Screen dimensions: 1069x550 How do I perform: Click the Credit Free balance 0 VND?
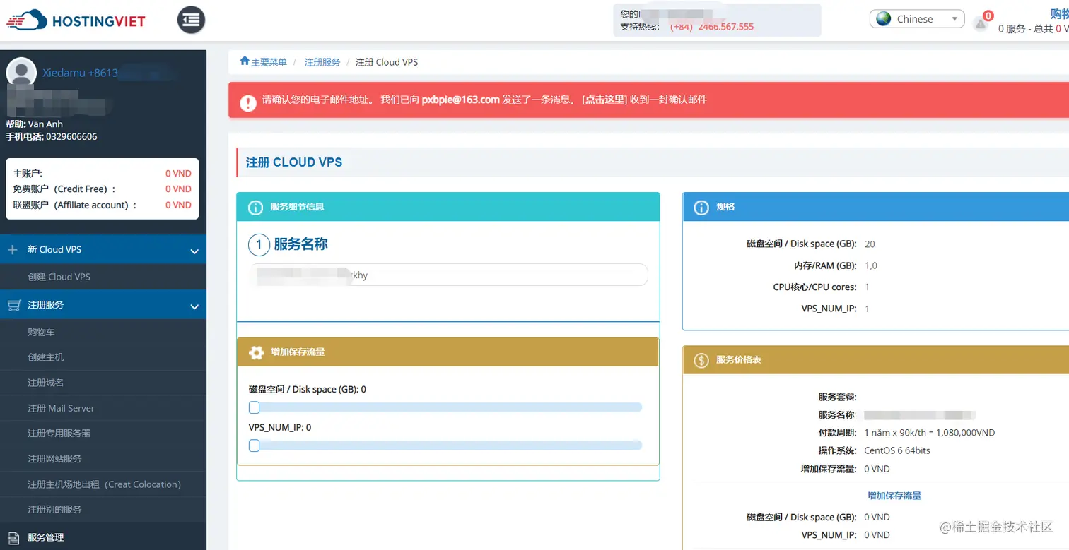pos(178,189)
